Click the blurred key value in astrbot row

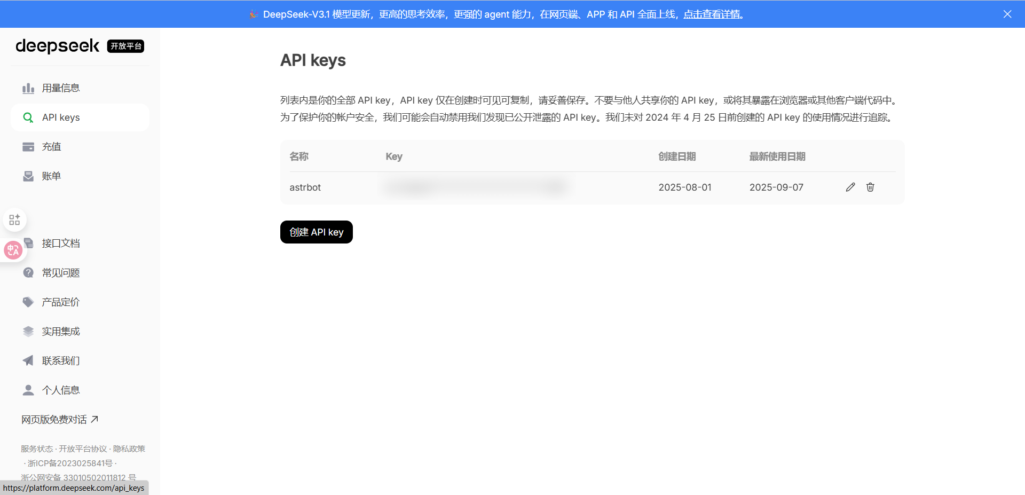click(475, 187)
